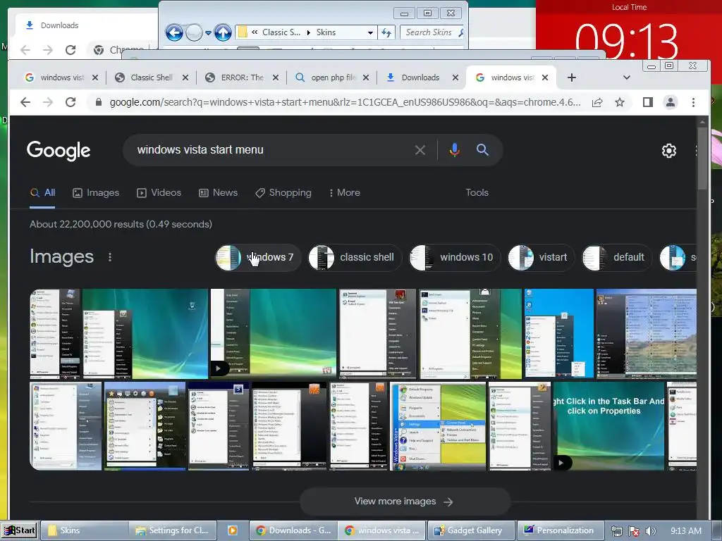Click Search Skins field in Explorer

tap(433, 32)
